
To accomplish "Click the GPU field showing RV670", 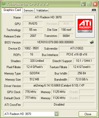I will click(x=33, y=24).
